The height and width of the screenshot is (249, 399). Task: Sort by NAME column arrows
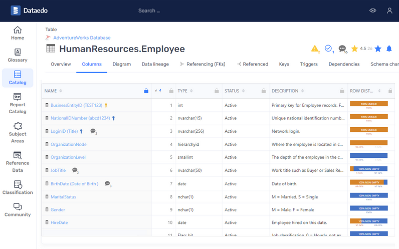click(61, 91)
